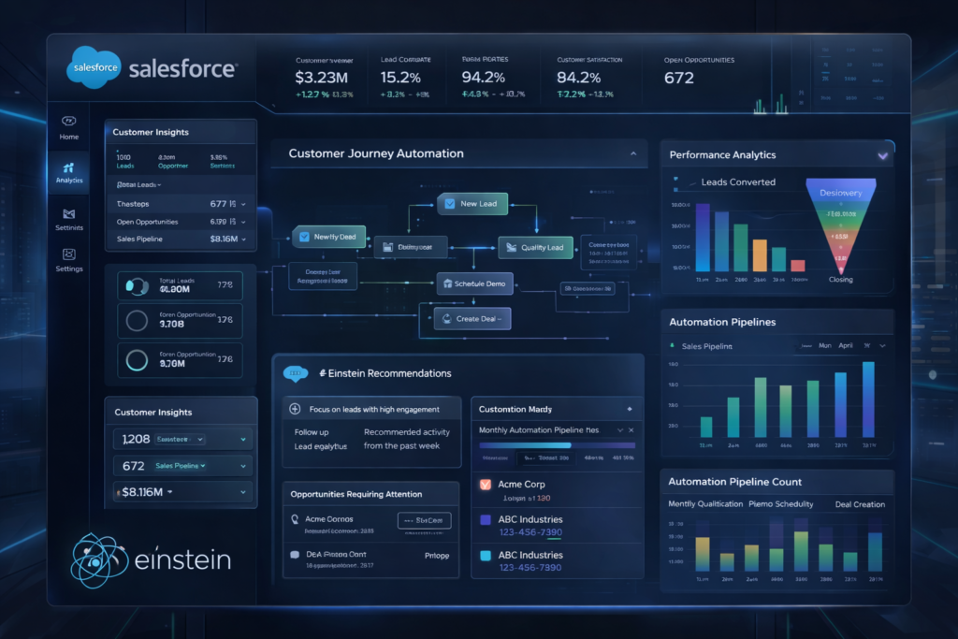Check the Acme Corp checkbox

point(486,486)
